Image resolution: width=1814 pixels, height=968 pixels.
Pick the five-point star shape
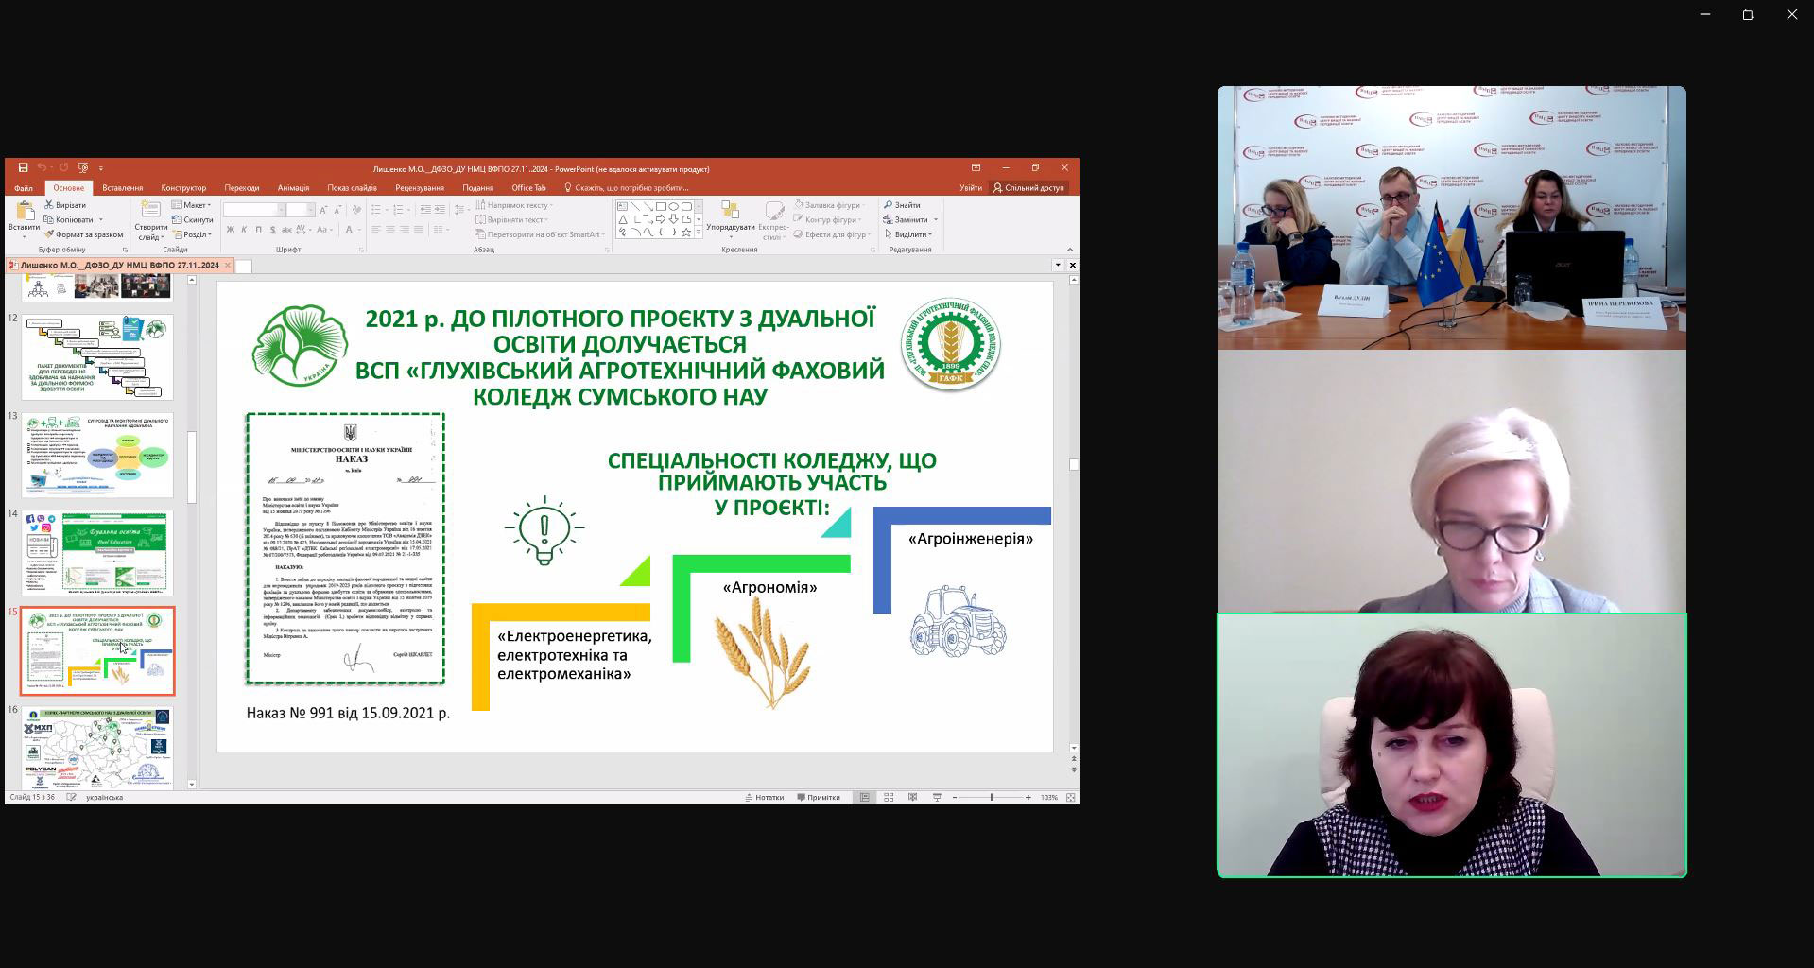685,232
